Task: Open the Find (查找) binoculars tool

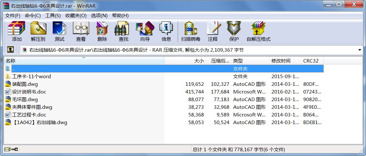Action: [123, 32]
